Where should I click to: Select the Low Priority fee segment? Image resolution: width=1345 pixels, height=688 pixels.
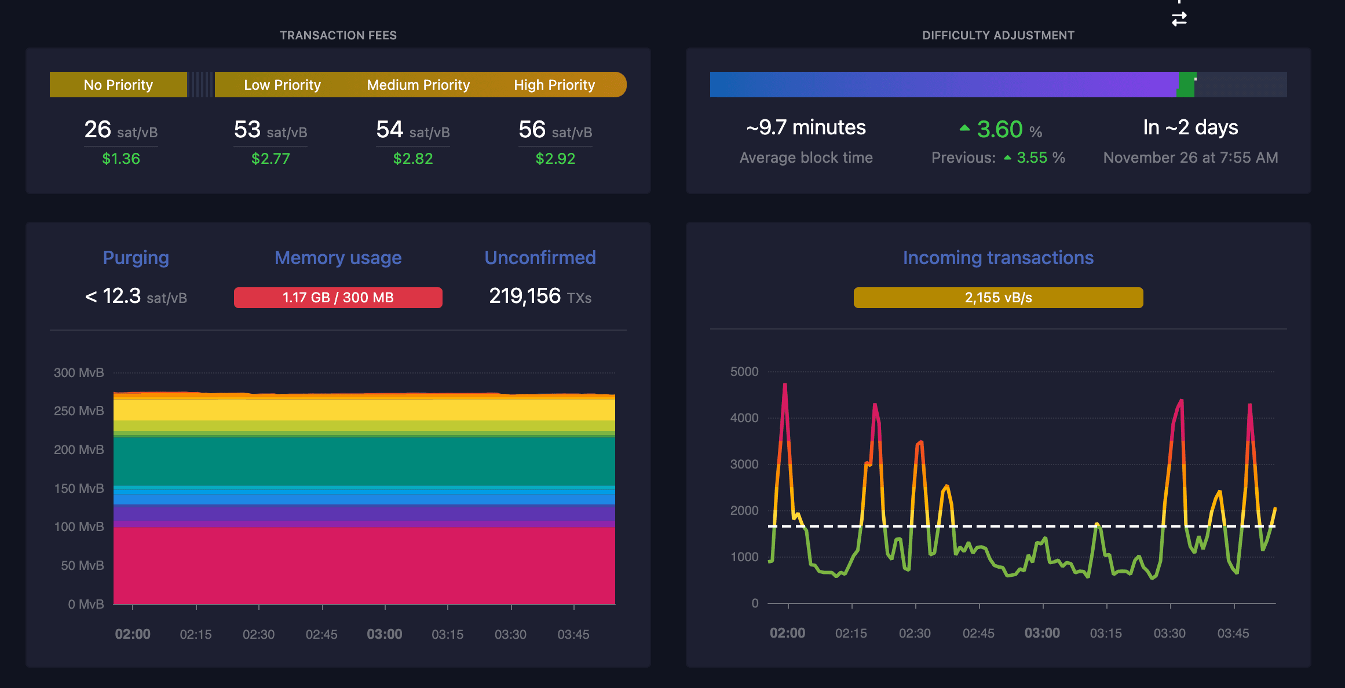[x=282, y=85]
